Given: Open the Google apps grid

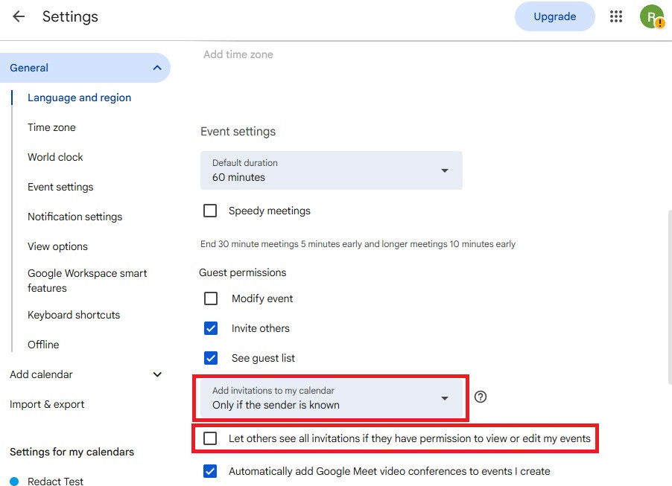Looking at the screenshot, I should pyautogui.click(x=616, y=16).
